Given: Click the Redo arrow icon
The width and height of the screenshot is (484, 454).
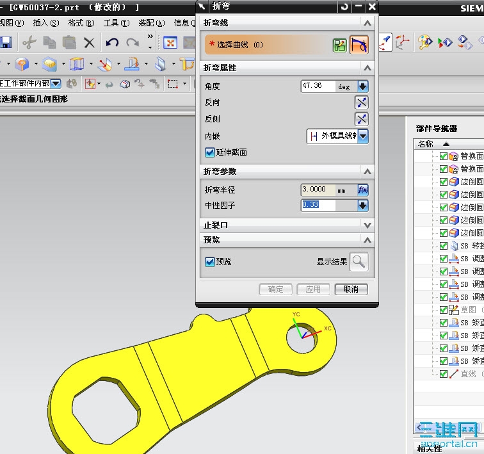Looking at the screenshot, I should [x=133, y=43].
